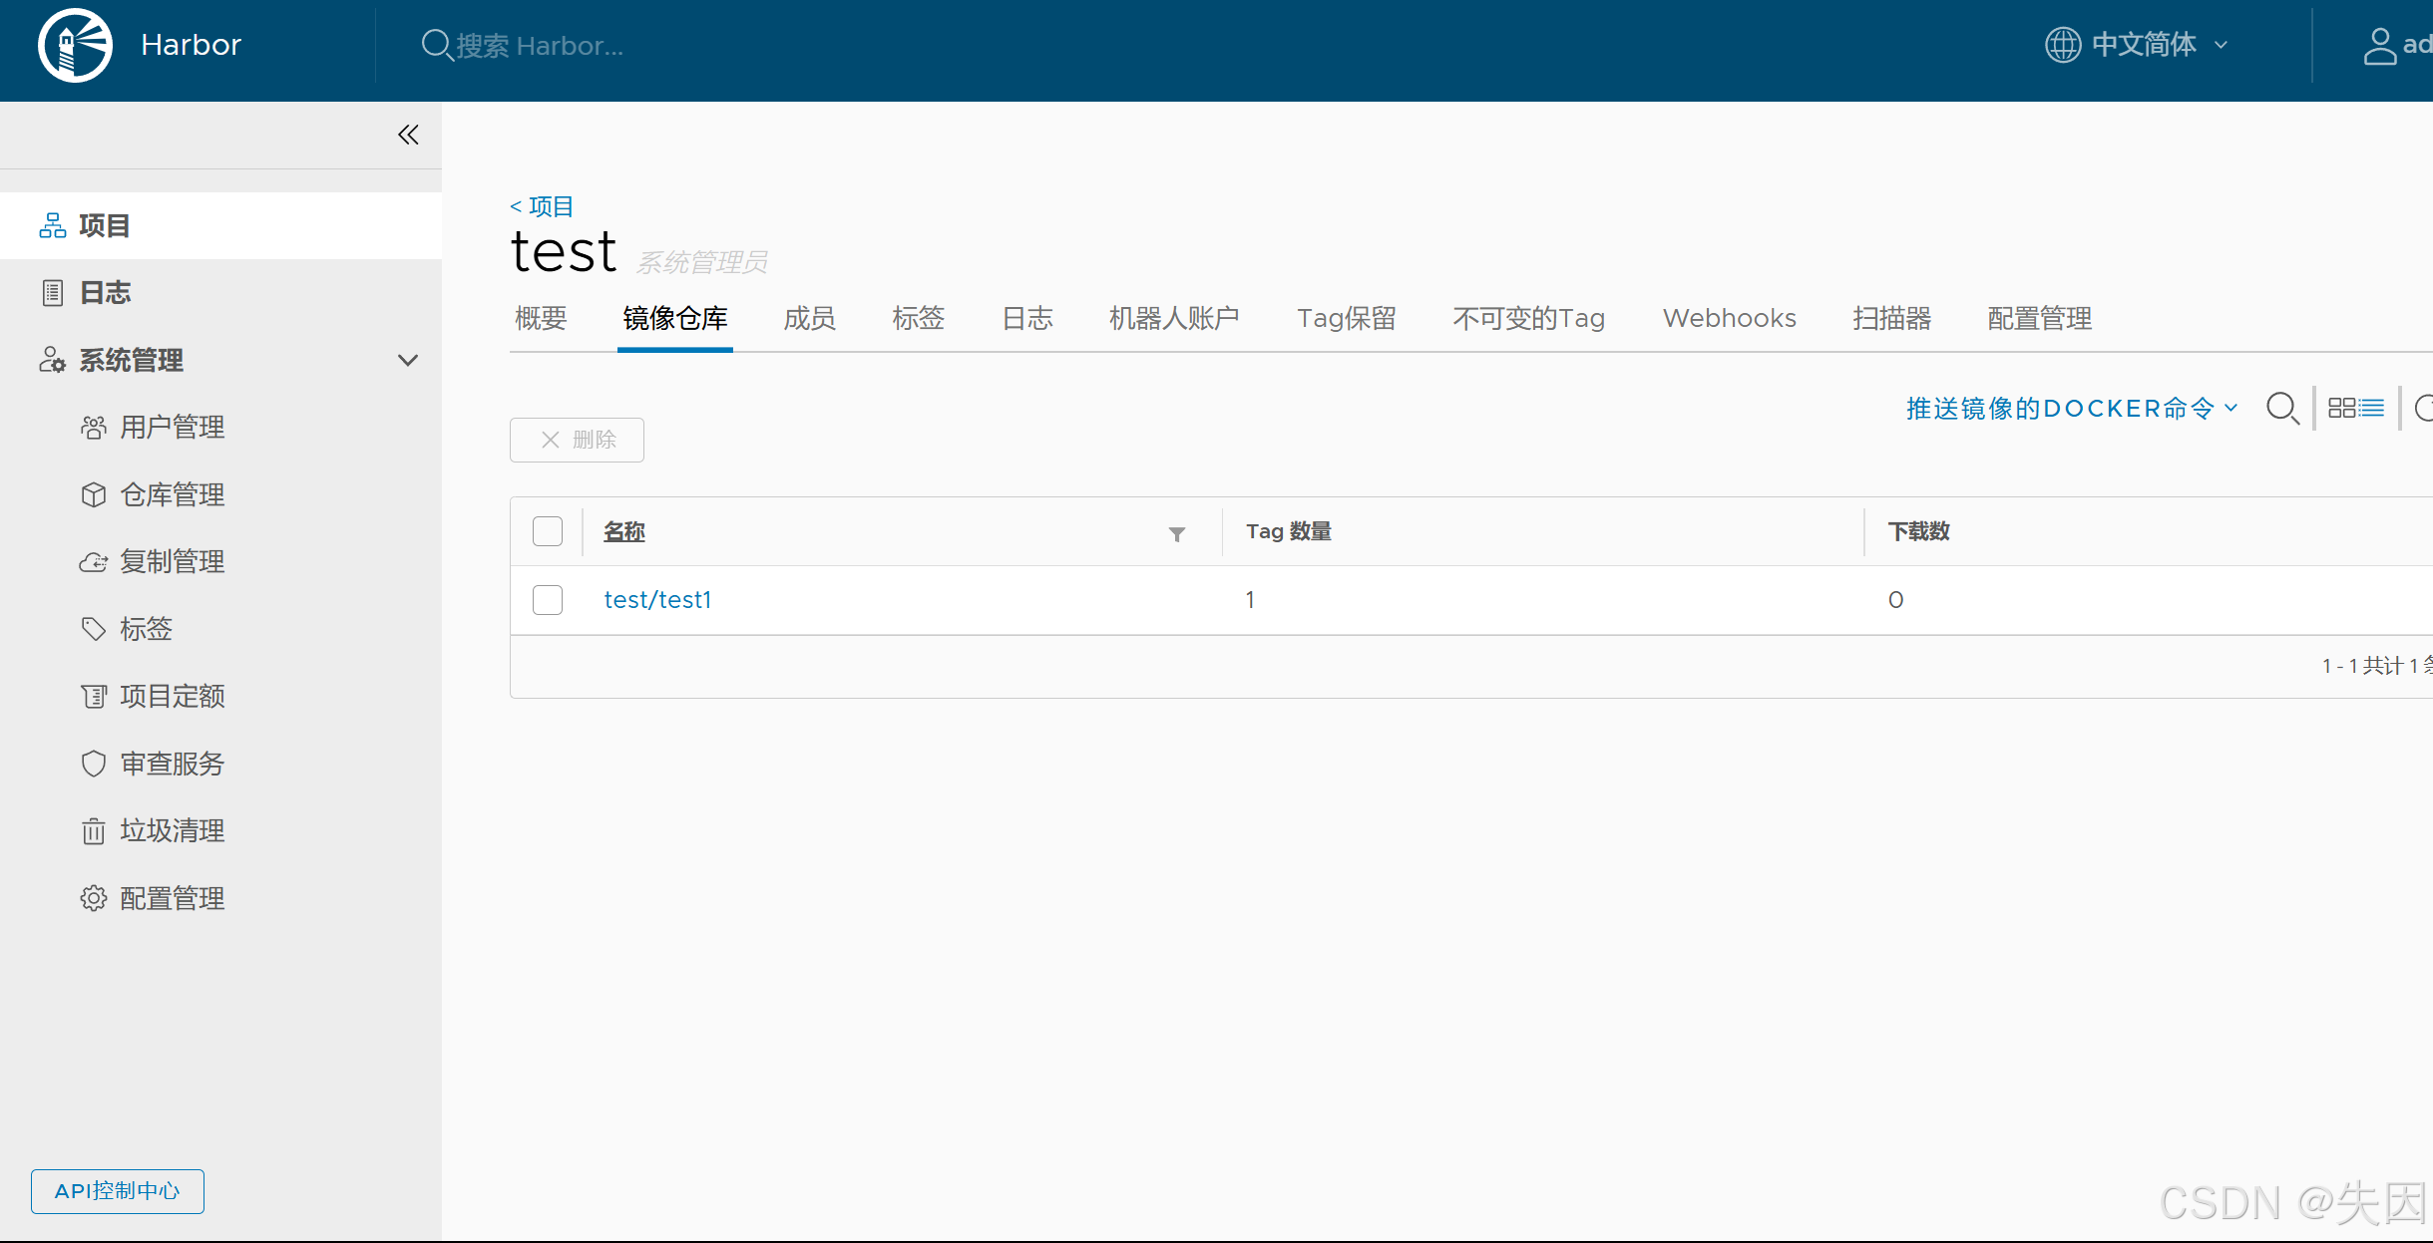Open the 中文简体 language dropdown
This screenshot has height=1243, width=2433.
2137,45
